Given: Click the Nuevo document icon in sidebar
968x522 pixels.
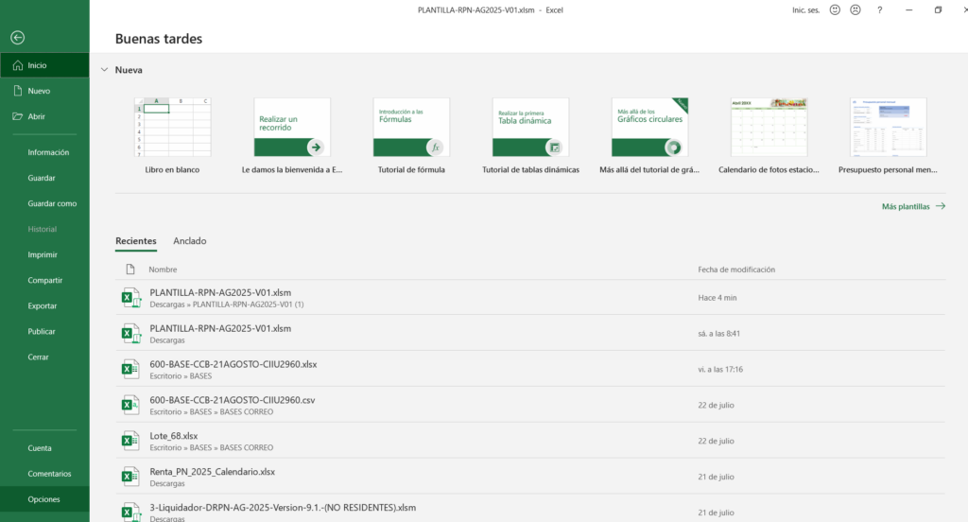Looking at the screenshot, I should 17,91.
